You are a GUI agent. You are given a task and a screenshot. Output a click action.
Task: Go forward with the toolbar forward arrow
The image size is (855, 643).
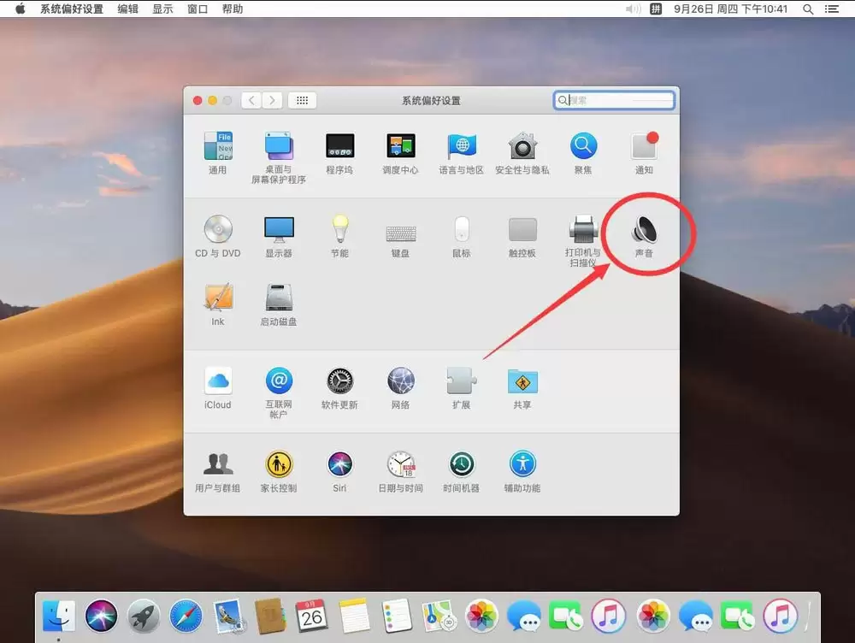click(x=272, y=100)
